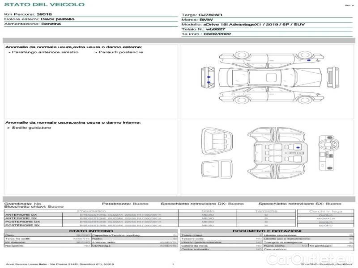Click the STATO INTERNO section header

point(91,231)
